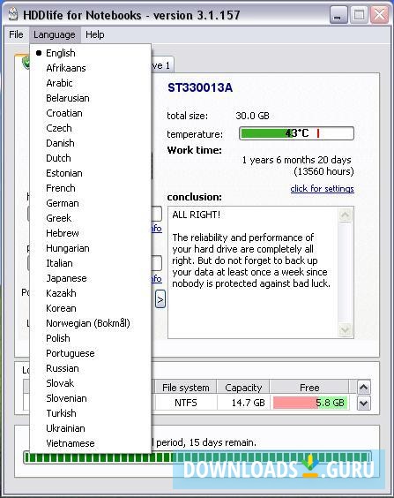This screenshot has width=394, height=498.
Task: Click the total size 30.0 GB value
Action: pos(252,116)
